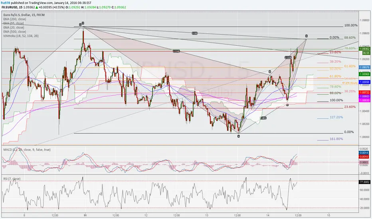This screenshot has height=219, width=372.
Task: Click the '0.88' ratio label on trendline
Action: 194,33
